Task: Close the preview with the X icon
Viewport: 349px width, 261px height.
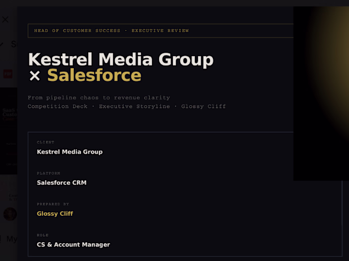Action: [5, 19]
